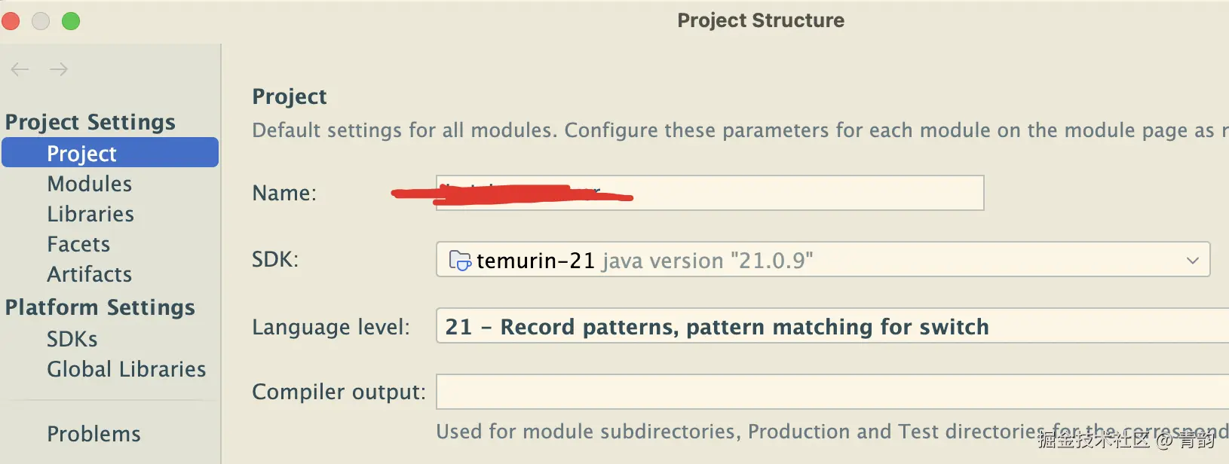Click the Compiler output path field
1229x464 pixels.
829,392
